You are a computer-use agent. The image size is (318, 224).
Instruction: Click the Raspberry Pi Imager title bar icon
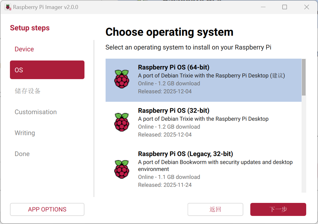pyautogui.click(x=8, y=7)
